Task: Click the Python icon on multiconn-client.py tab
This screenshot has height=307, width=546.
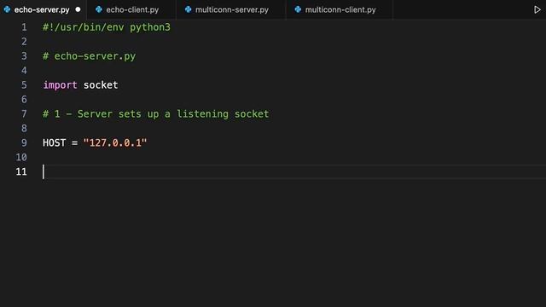Action: 298,9
